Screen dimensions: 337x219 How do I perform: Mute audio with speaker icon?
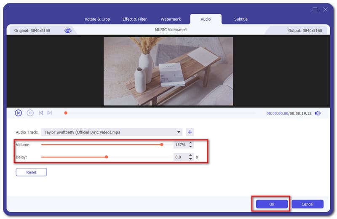pos(318,113)
